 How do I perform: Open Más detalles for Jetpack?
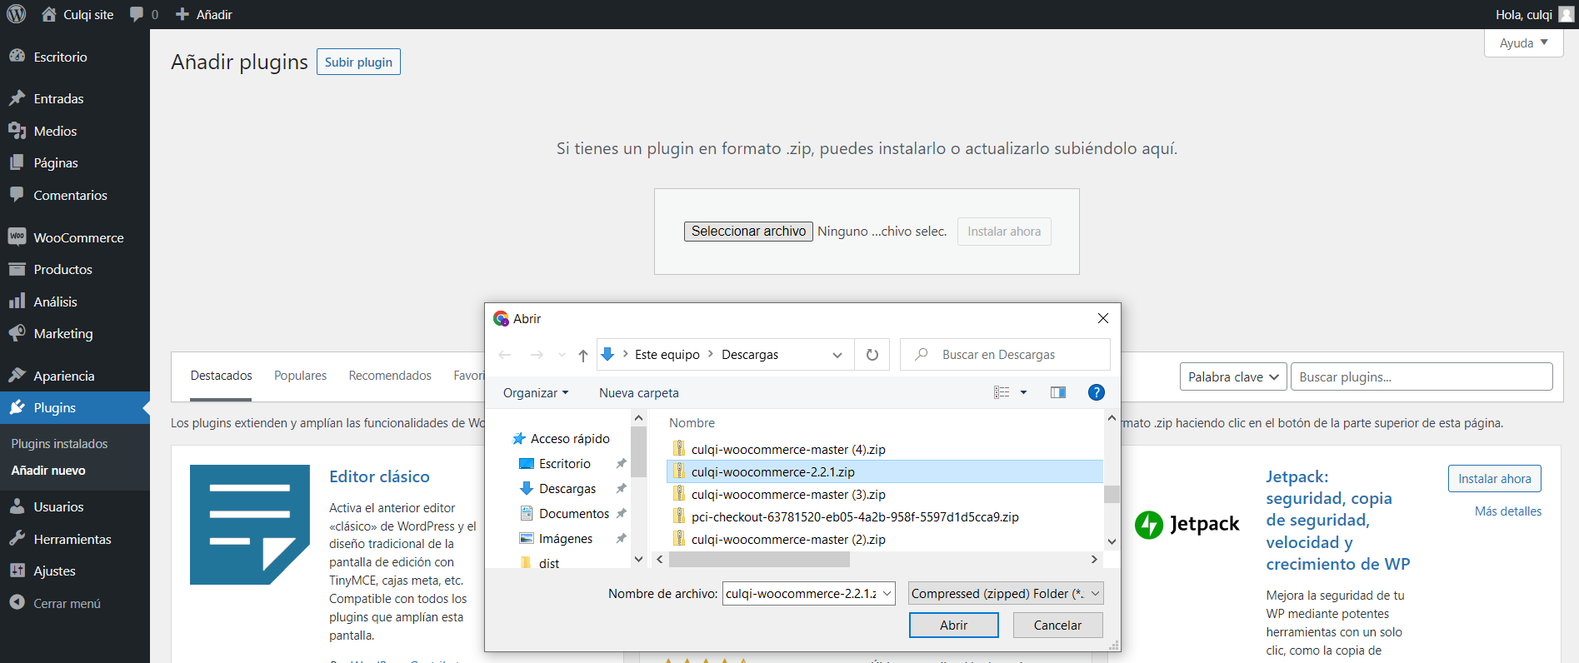pyautogui.click(x=1508, y=511)
